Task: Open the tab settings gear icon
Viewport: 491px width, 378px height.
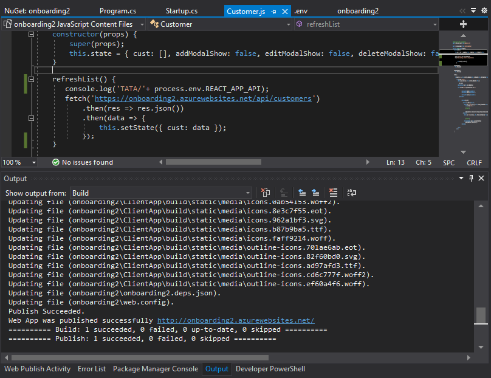Action: (x=484, y=11)
